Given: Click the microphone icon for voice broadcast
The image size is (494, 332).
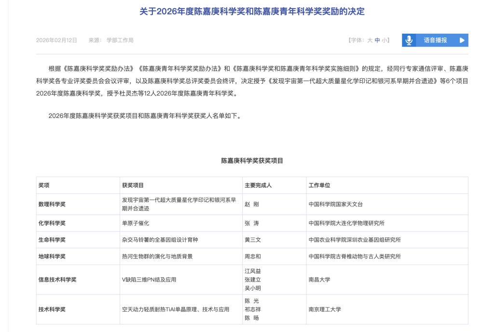Looking at the screenshot, I should click(x=409, y=40).
